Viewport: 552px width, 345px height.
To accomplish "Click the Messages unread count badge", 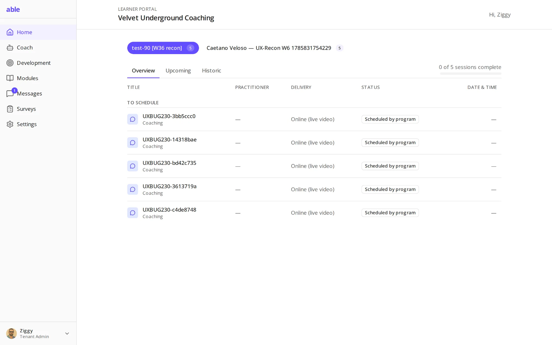I will pos(15,91).
